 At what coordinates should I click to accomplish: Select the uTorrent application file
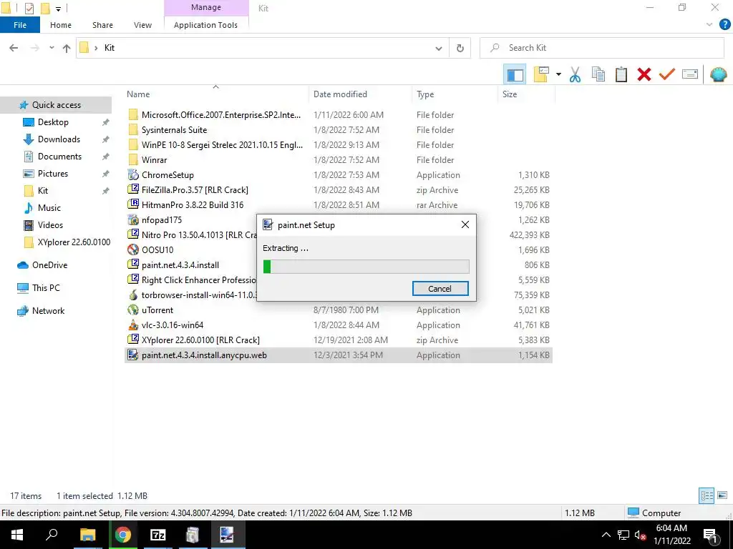click(339, 310)
